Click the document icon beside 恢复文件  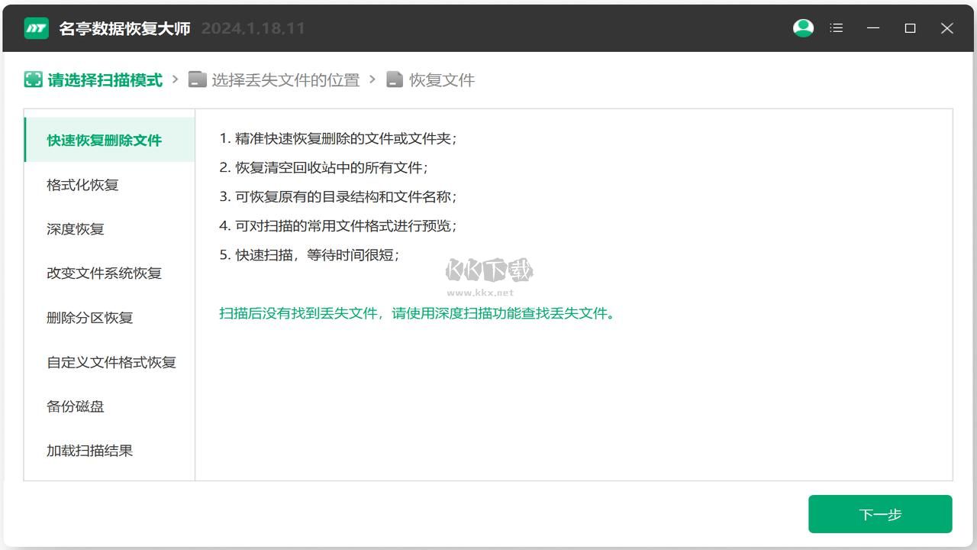click(394, 79)
